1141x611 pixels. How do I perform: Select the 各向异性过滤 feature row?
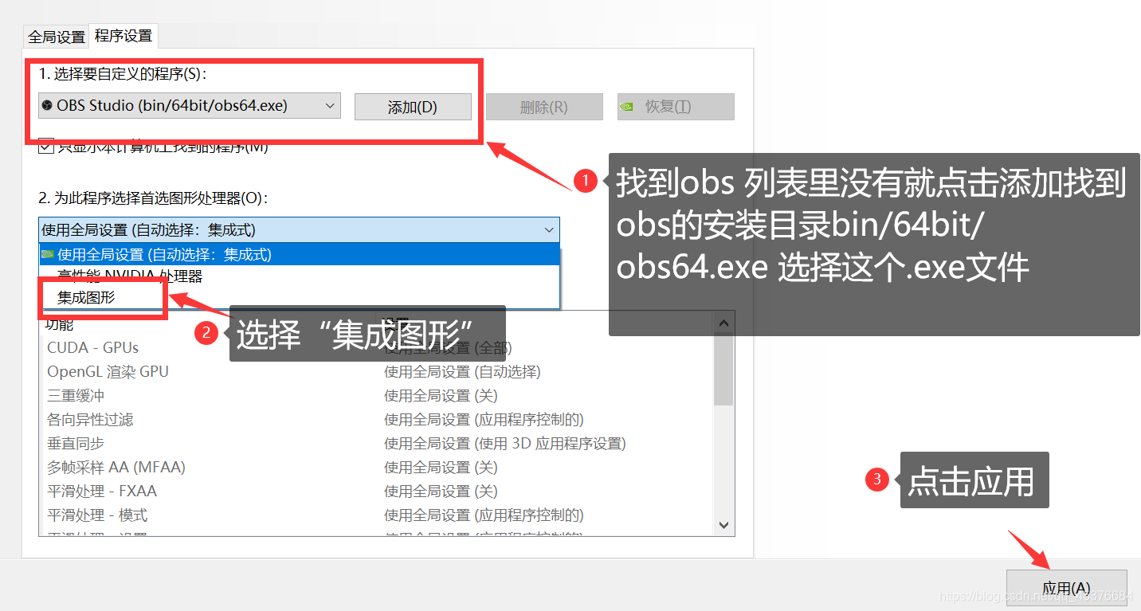pos(376,420)
